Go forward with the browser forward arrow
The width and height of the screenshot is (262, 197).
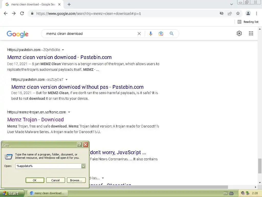pos(14,13)
